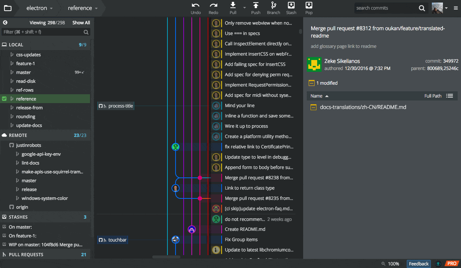Screen dimensions: 461x268
Task: Click the user profile avatar
Action: click(x=437, y=8)
